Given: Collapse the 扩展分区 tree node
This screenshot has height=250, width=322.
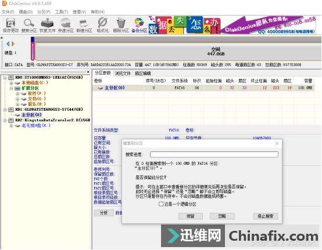Looking at the screenshot, I should (x=11, y=88).
